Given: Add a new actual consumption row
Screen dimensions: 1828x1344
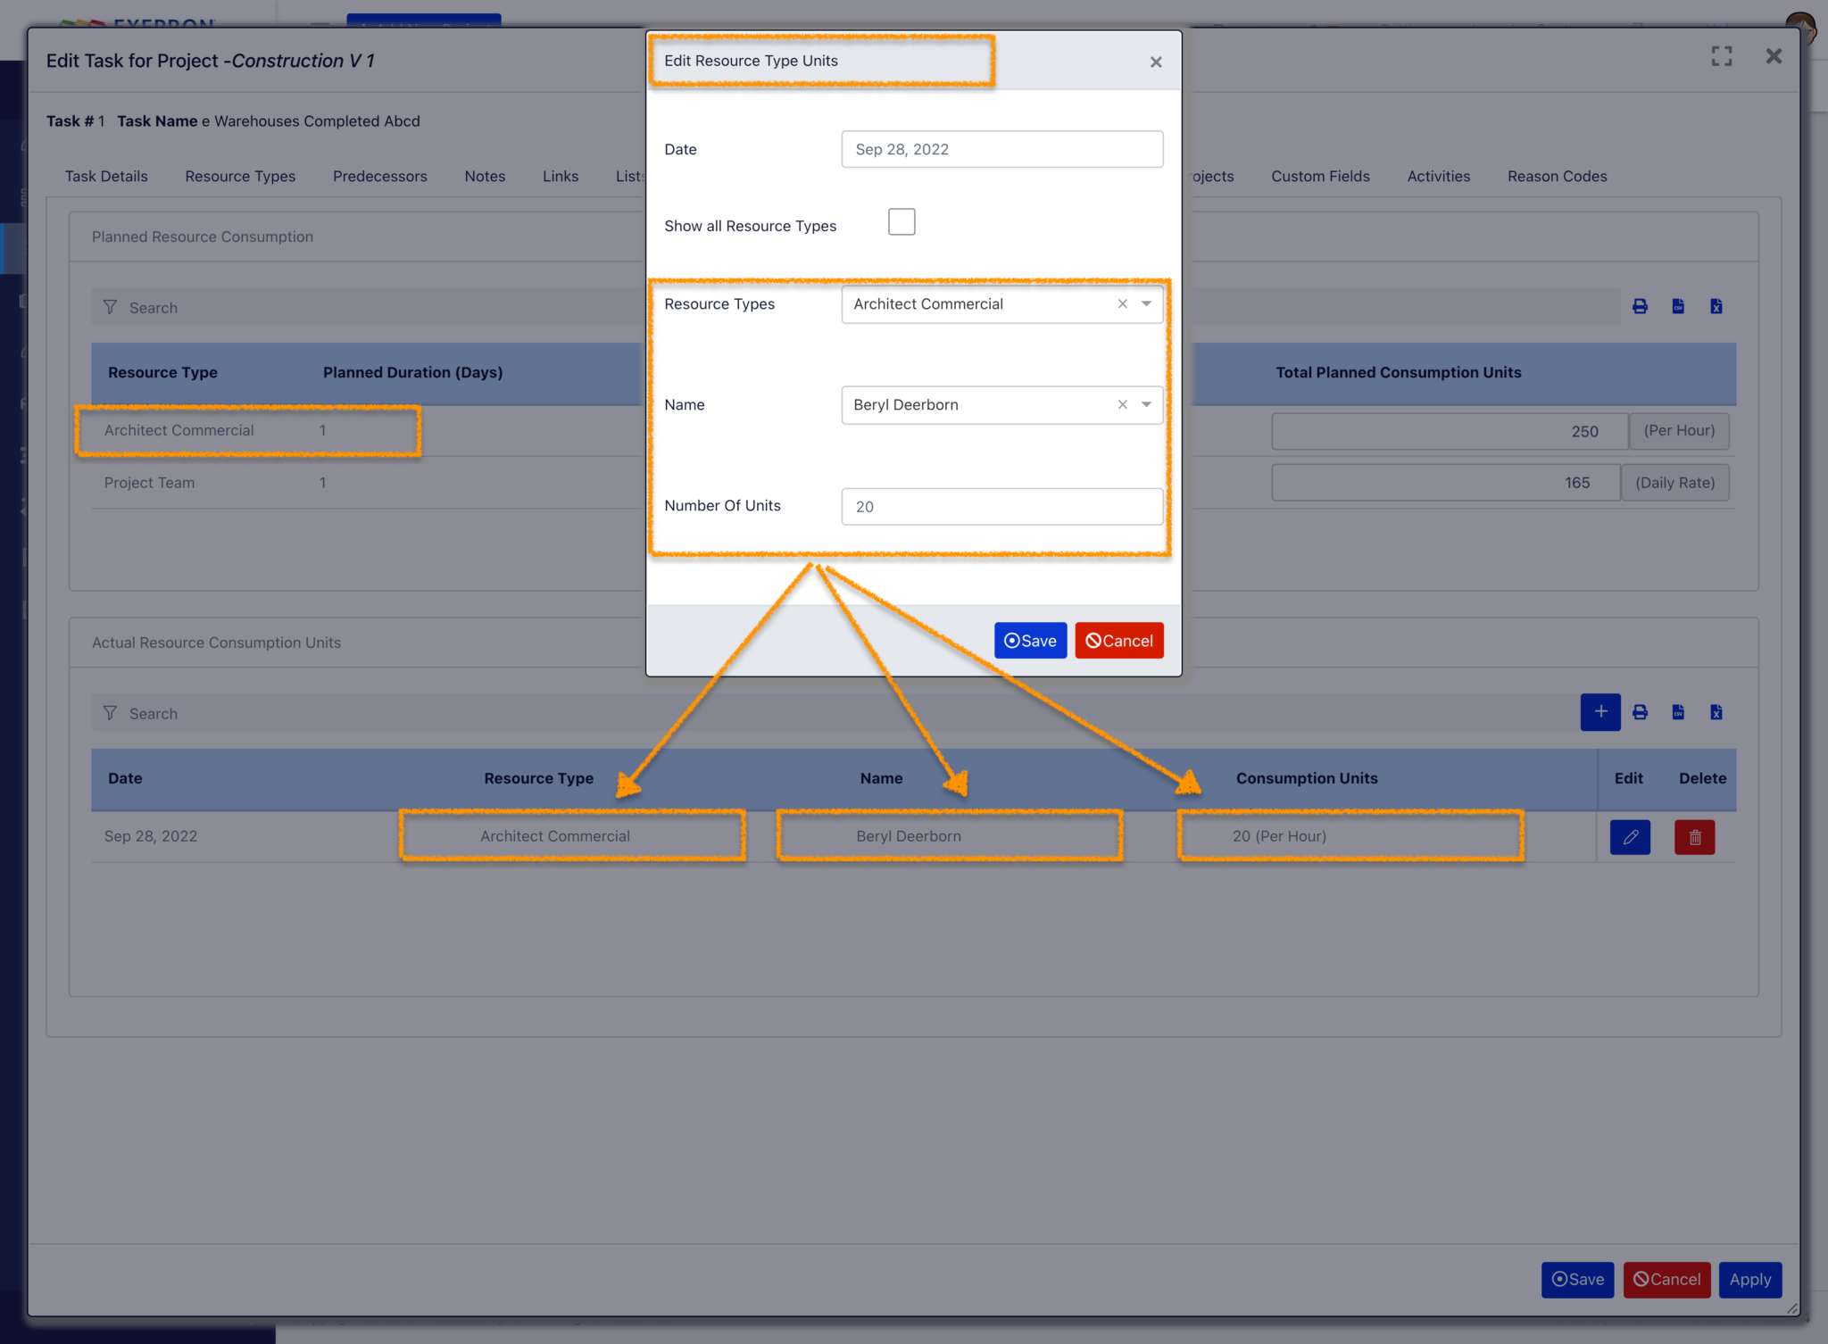Looking at the screenshot, I should 1600,712.
